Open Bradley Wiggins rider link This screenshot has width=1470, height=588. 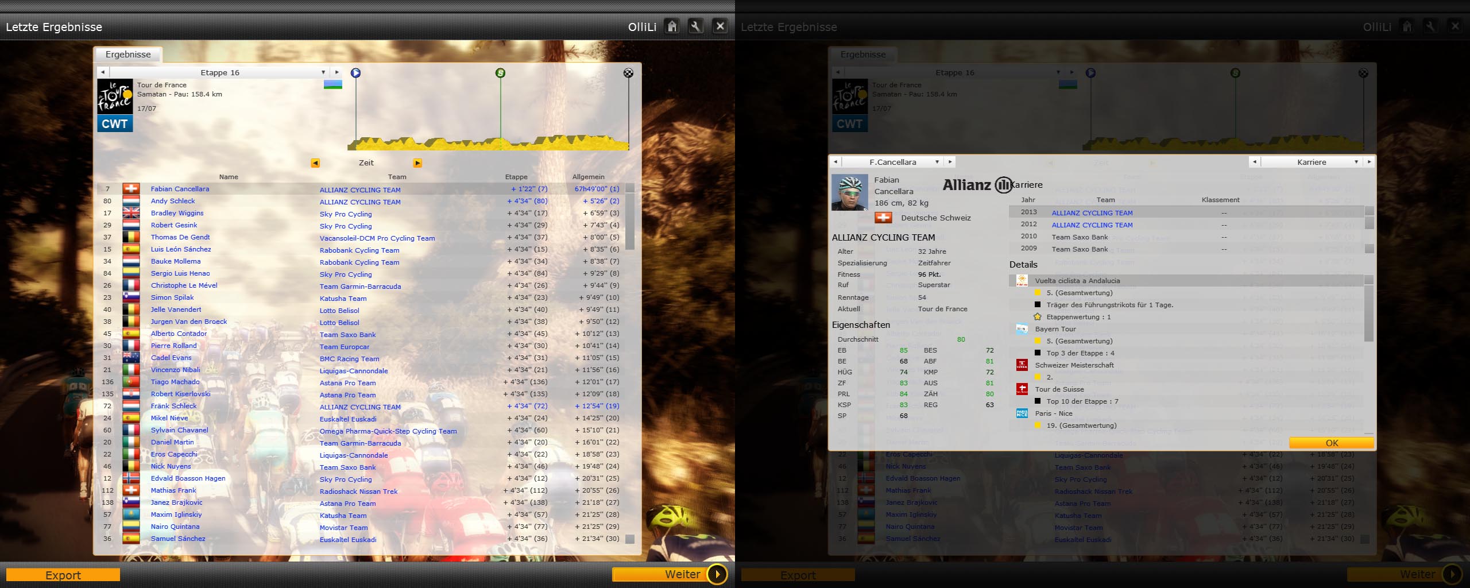click(x=177, y=213)
